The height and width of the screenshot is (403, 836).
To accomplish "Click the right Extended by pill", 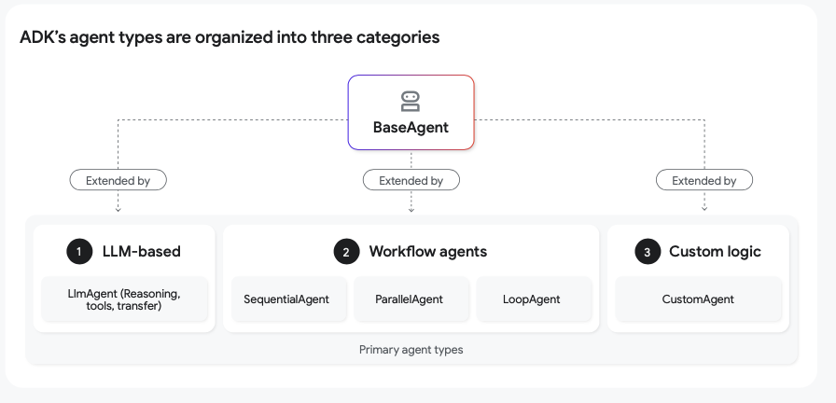I will point(704,180).
